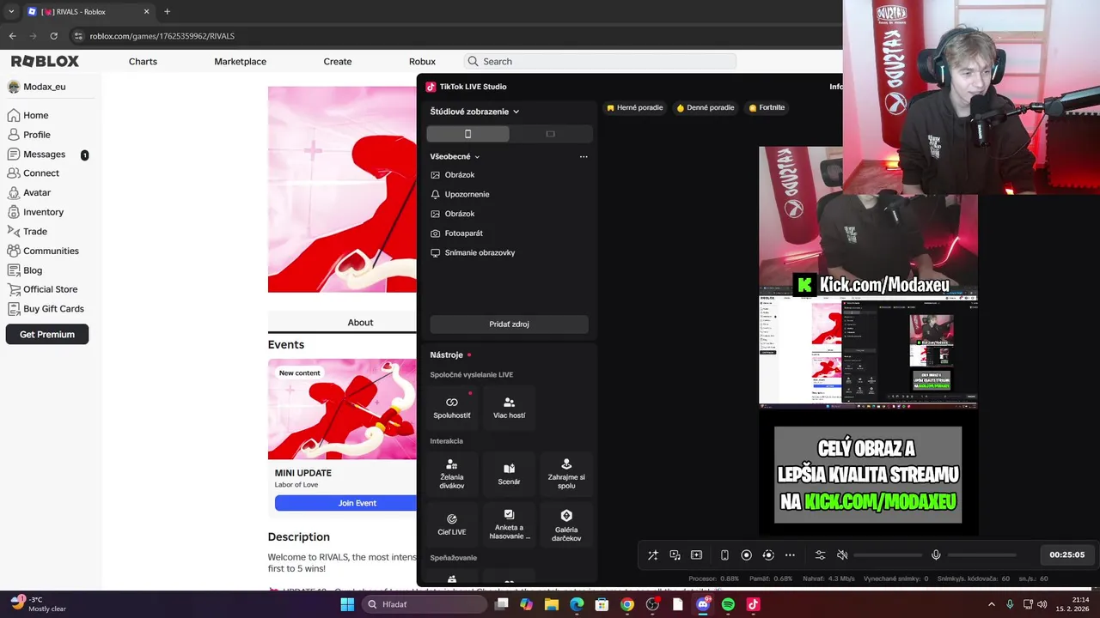
Task: Open the Zahrajme si spolu tool
Action: [x=566, y=474]
